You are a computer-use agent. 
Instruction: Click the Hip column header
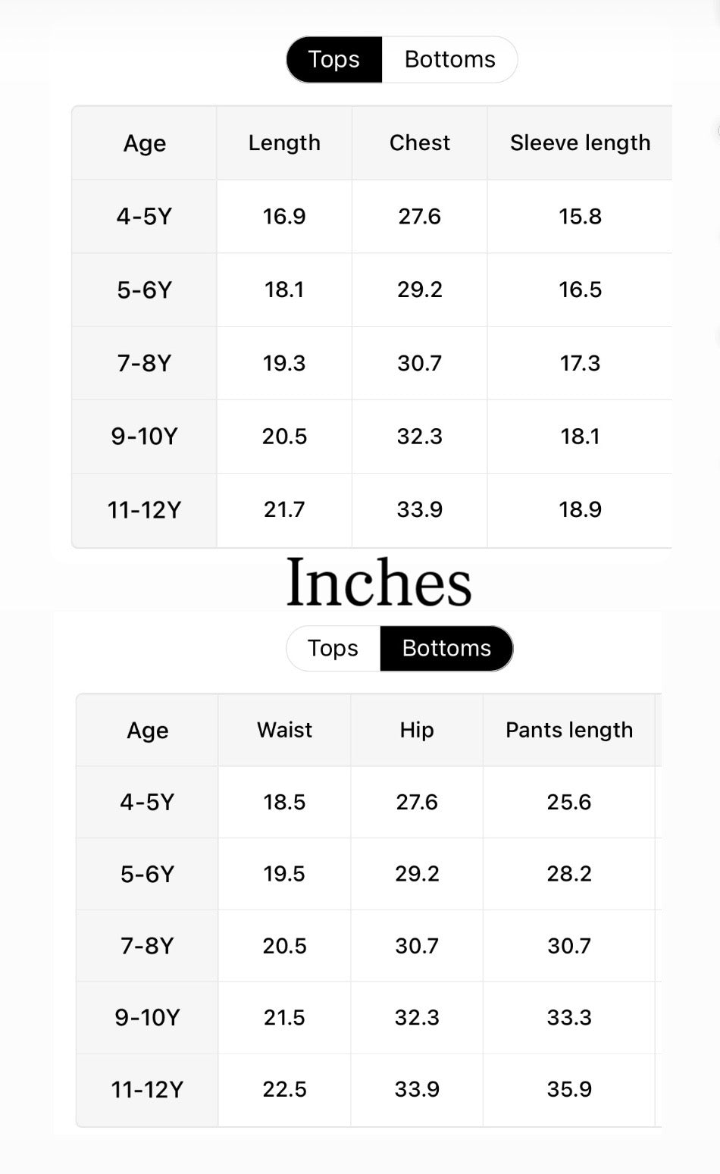(417, 730)
